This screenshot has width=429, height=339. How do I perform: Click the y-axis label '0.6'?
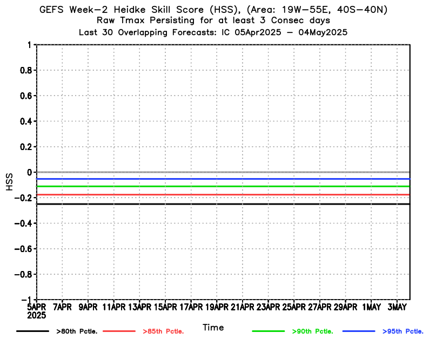26,96
